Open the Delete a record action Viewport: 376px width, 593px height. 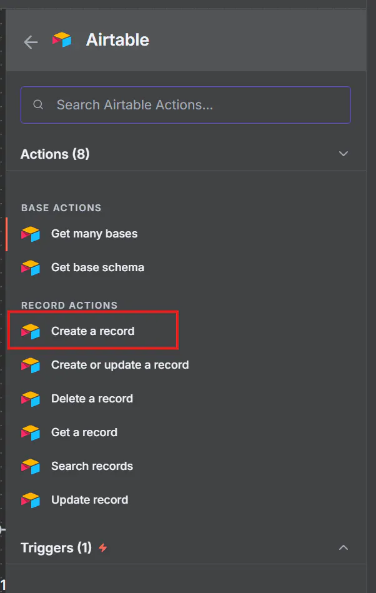(x=92, y=399)
